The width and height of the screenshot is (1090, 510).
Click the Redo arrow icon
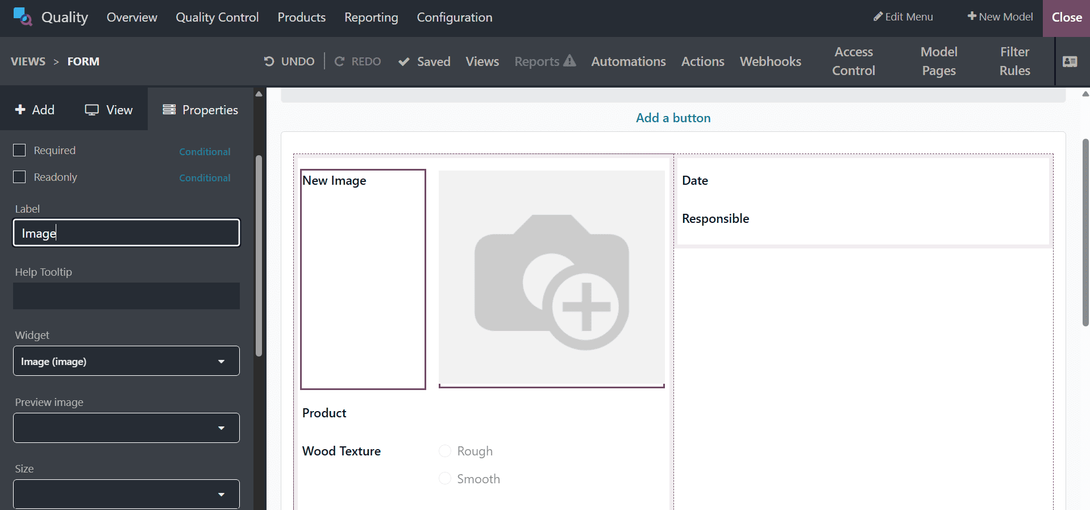click(x=339, y=61)
